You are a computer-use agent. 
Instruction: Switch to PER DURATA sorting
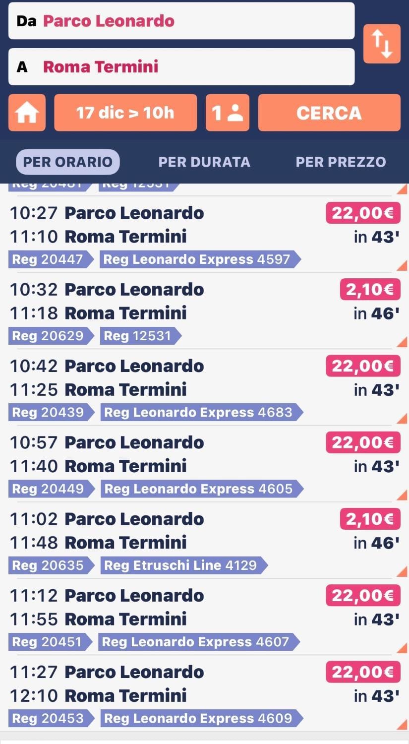[204, 162]
